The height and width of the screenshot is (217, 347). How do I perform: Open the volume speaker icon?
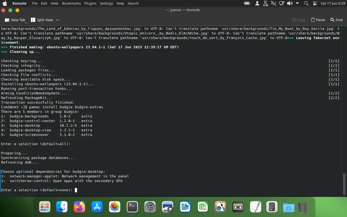[290, 3]
